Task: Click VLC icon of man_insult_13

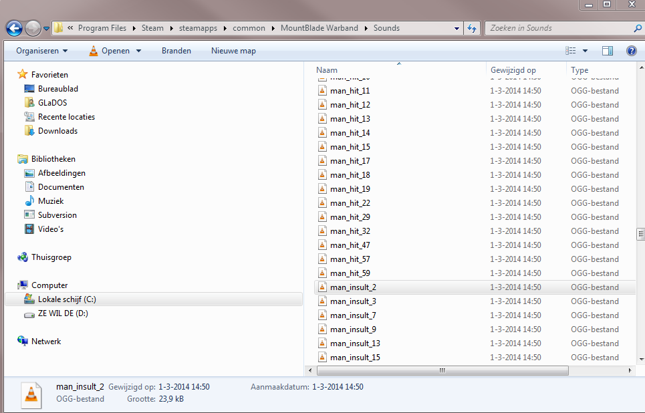Action: tap(322, 343)
